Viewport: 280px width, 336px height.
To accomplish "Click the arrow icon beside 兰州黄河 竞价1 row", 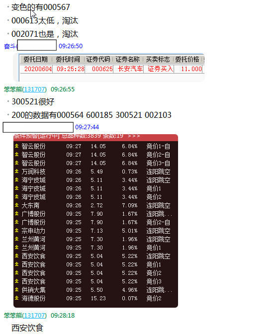I will pyautogui.click(x=17, y=248).
